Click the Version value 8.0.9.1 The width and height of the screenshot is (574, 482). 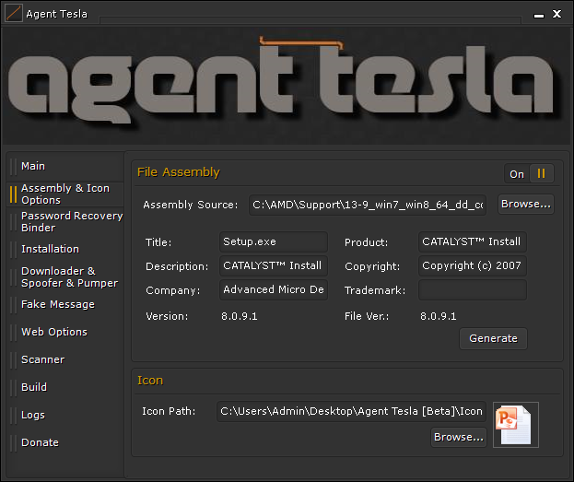click(239, 316)
